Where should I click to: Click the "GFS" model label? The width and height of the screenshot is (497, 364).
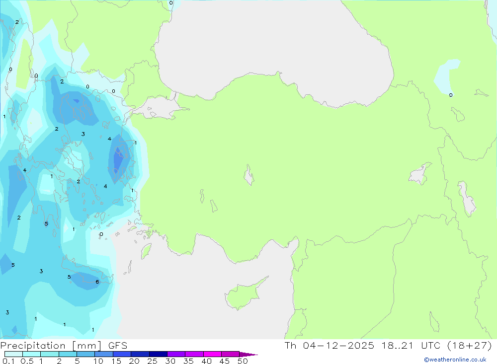coord(118,345)
